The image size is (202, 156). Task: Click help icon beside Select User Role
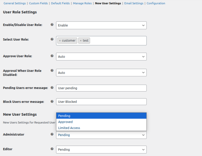click(52, 39)
